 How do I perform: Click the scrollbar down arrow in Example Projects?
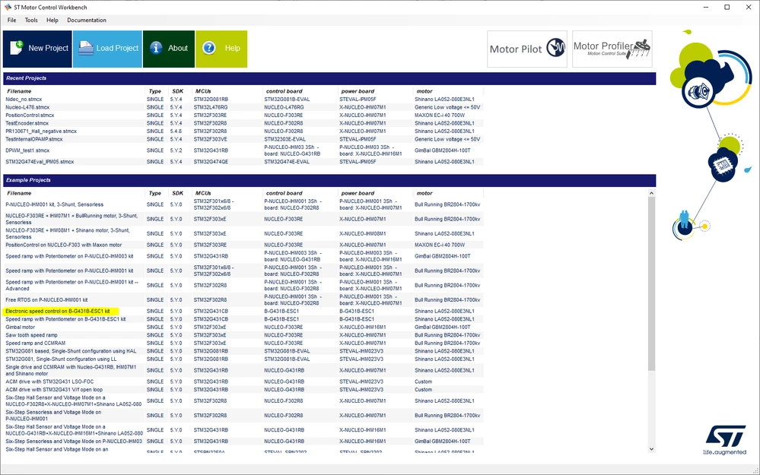point(651,449)
